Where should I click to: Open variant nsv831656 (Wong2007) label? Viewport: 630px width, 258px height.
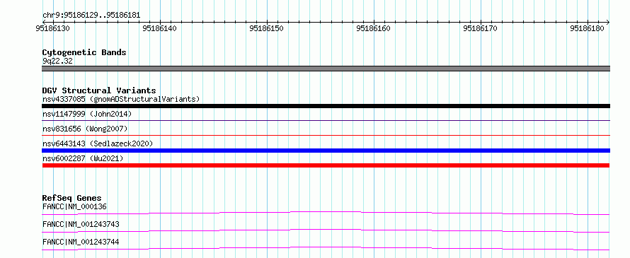pos(85,129)
